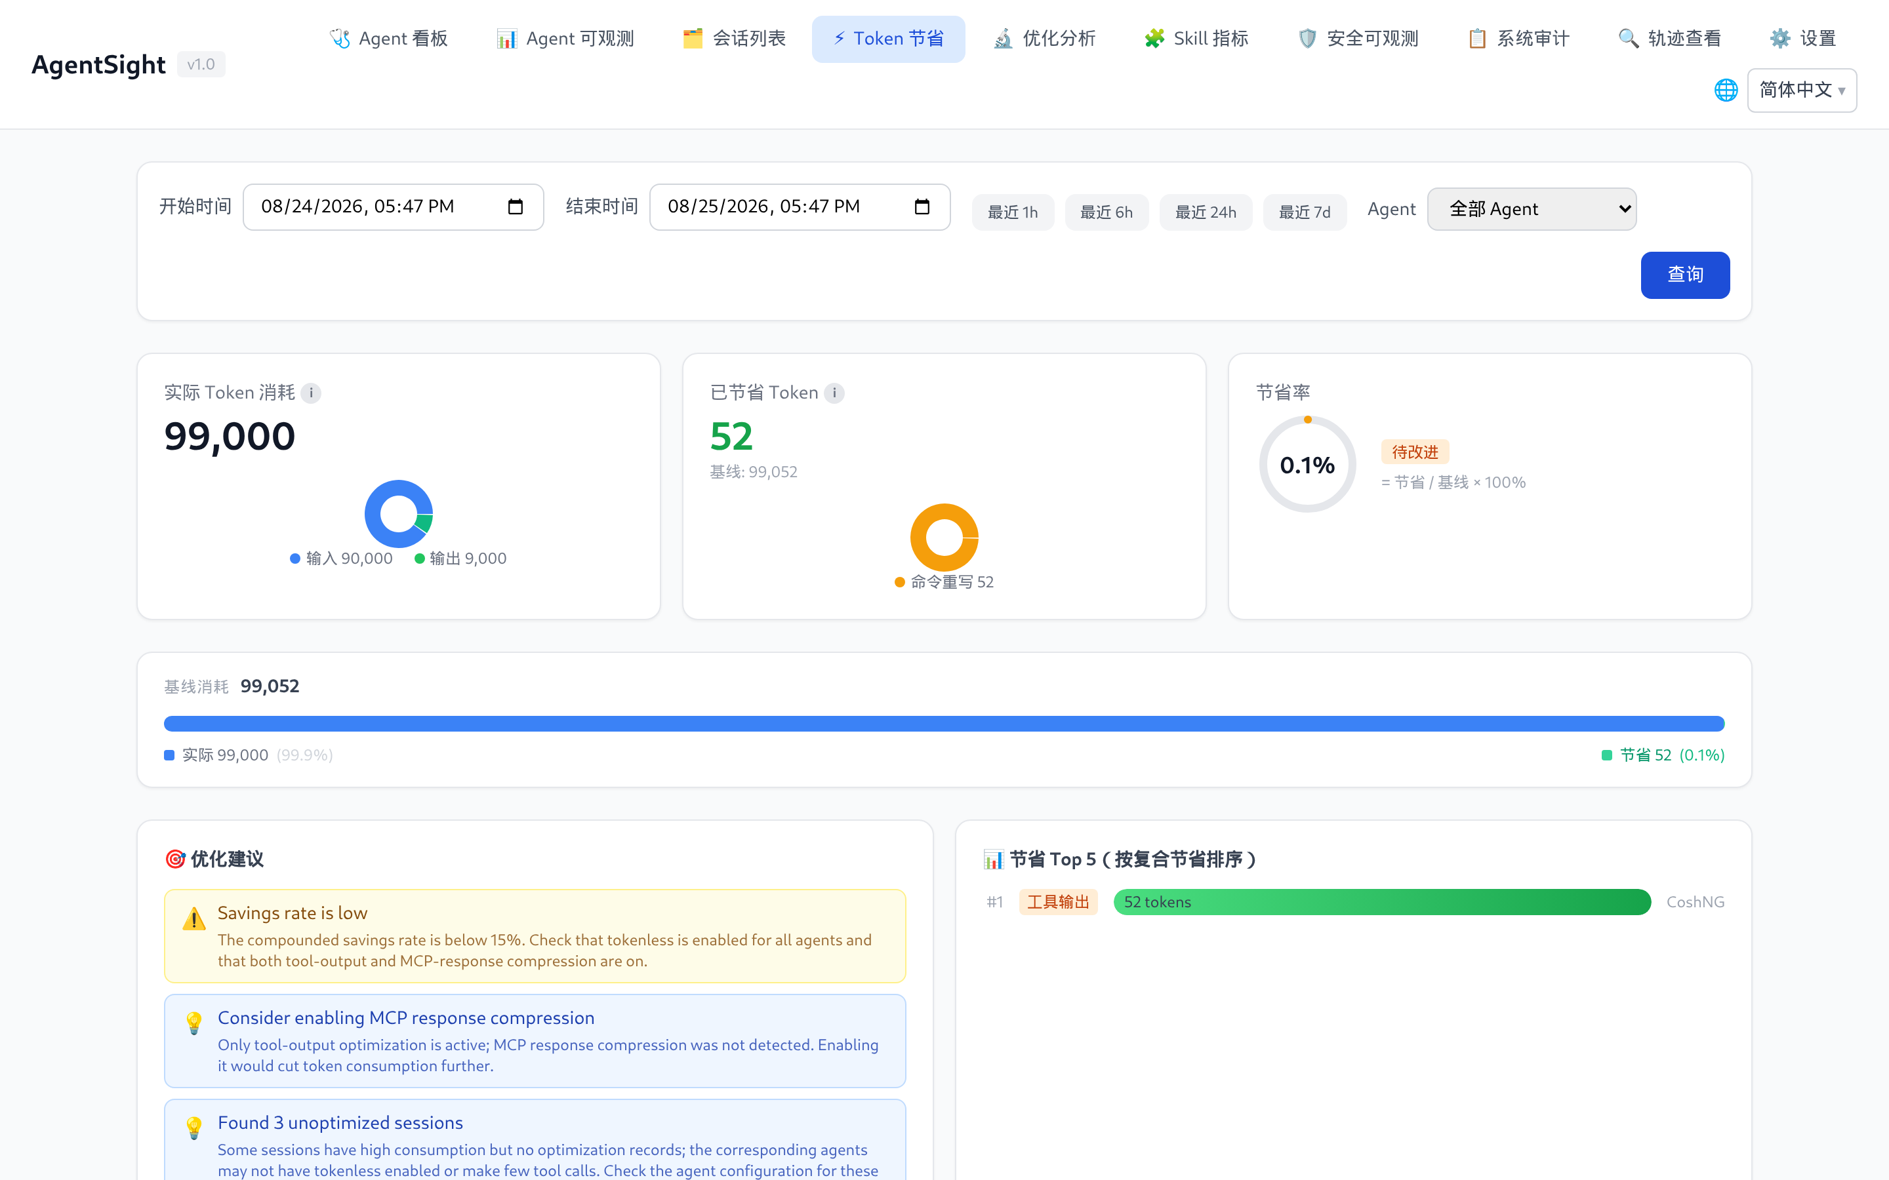Click the target icon beside 优化建议
The image size is (1889, 1180).
point(175,859)
